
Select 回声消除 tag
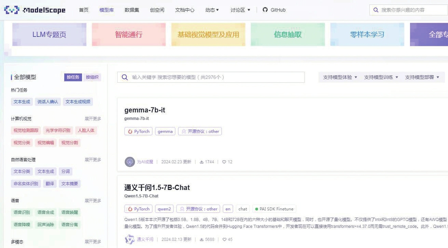pyautogui.click(x=46, y=225)
